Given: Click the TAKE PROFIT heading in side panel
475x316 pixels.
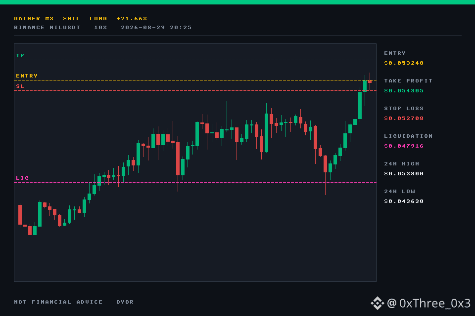Looking at the screenshot, I should click(408, 81).
